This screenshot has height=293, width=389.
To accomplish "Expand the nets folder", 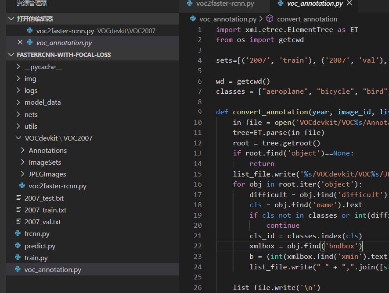I will point(18,114).
